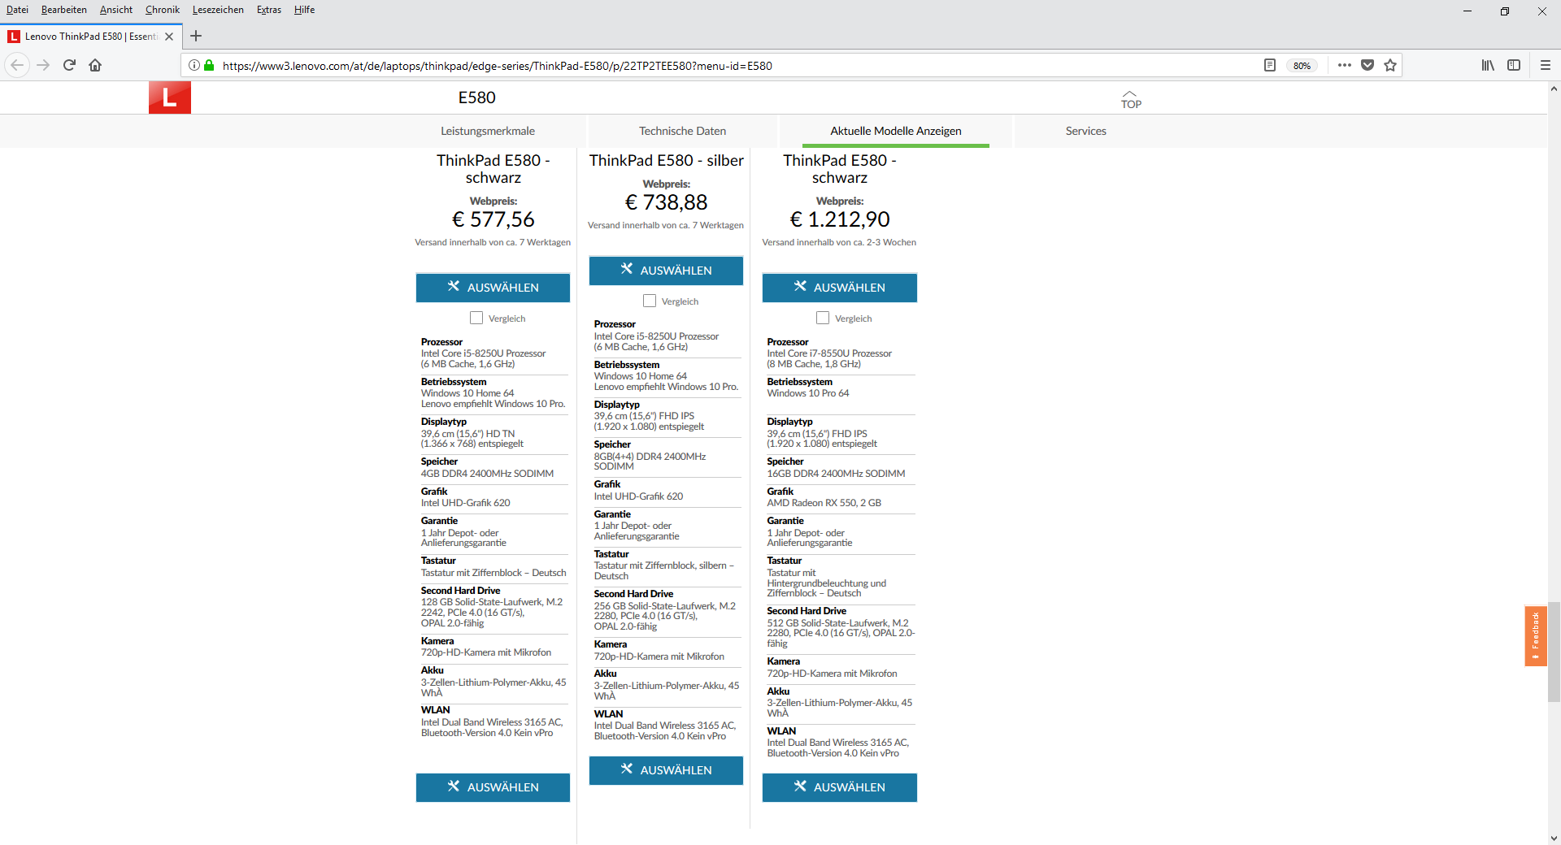Click the price € 577,56

[493, 219]
